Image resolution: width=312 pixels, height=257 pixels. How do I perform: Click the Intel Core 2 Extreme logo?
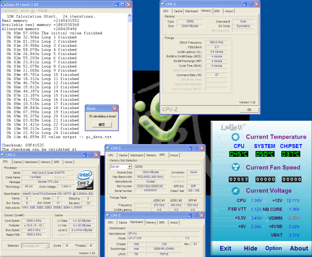click(85, 179)
